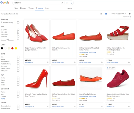
Task: Open external link icon for Giesswein UK
Action: 129,107
